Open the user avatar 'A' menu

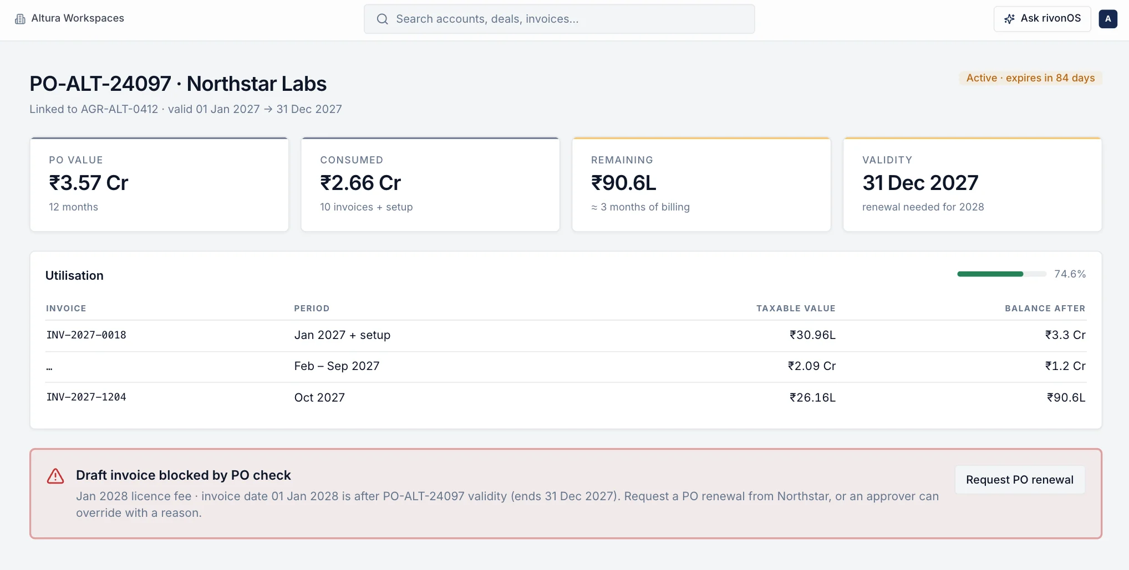(1108, 19)
